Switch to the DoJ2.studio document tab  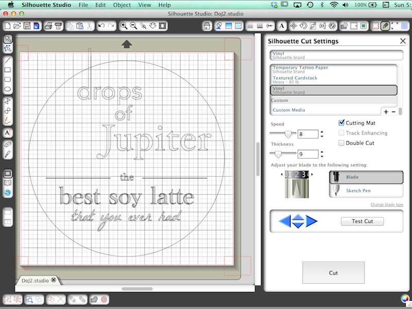point(35,281)
